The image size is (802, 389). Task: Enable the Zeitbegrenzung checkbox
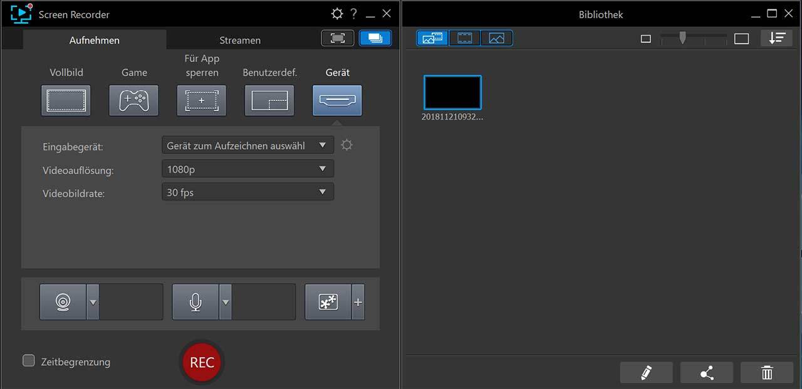click(x=29, y=361)
